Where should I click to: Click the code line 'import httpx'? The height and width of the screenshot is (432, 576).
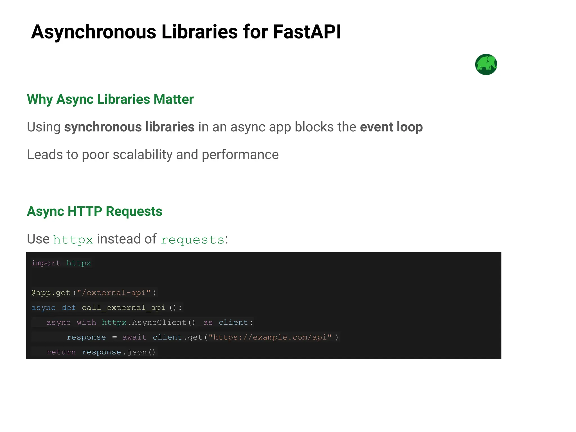click(x=61, y=263)
